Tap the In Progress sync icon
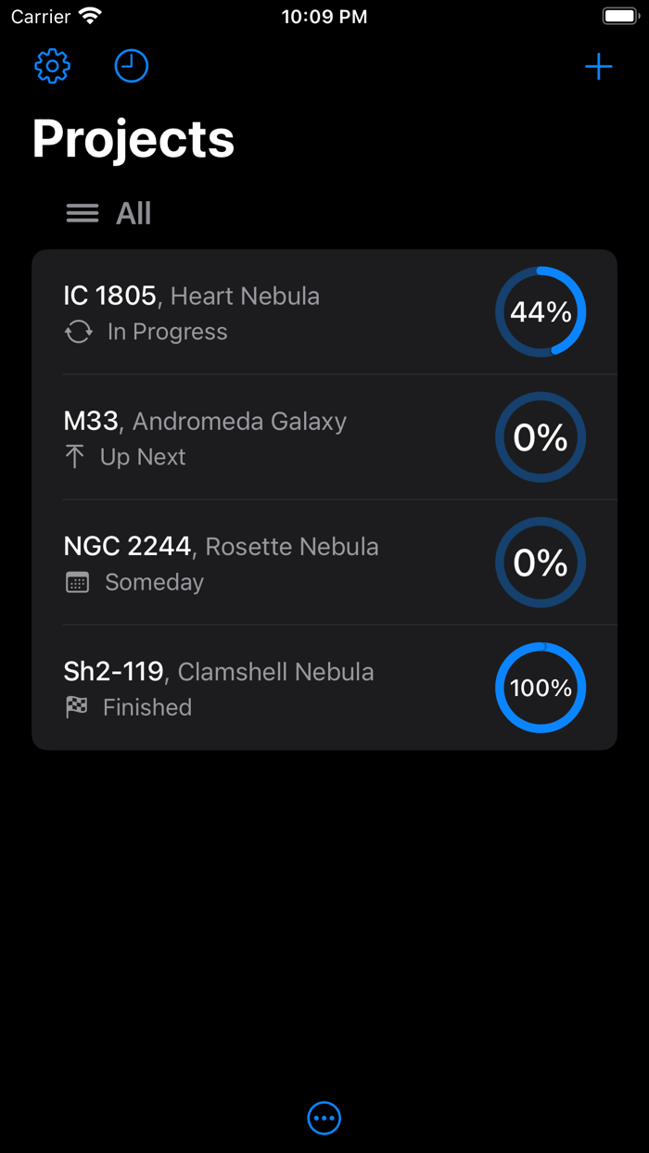The image size is (649, 1153). 79,332
